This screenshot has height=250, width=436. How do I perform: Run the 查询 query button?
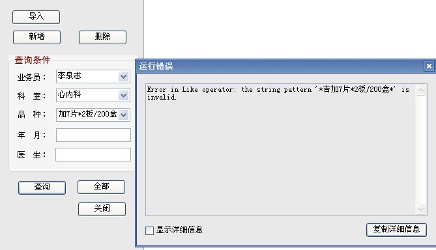tap(42, 187)
